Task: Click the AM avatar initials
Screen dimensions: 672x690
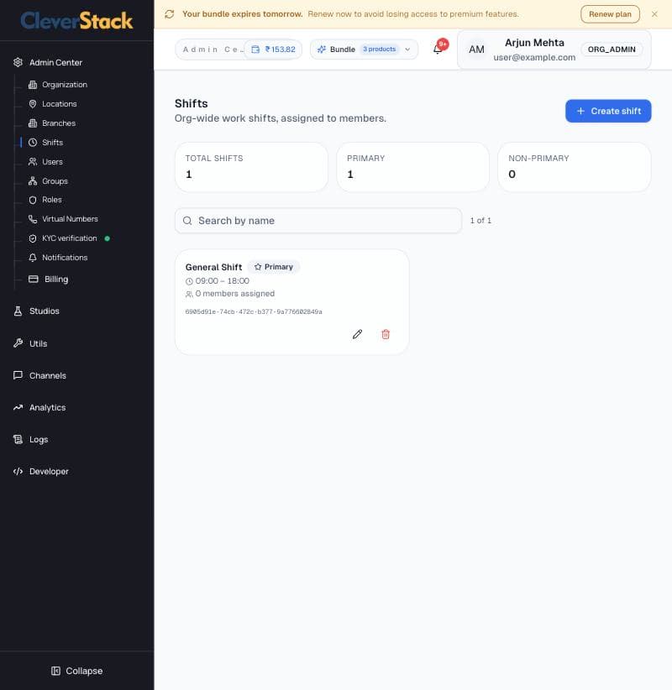Action: (x=476, y=50)
